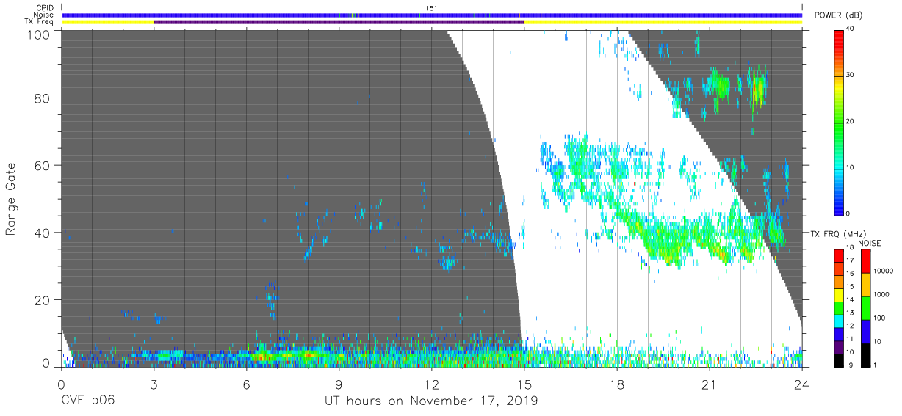Click the CVE b06 radar beam label

point(88,401)
